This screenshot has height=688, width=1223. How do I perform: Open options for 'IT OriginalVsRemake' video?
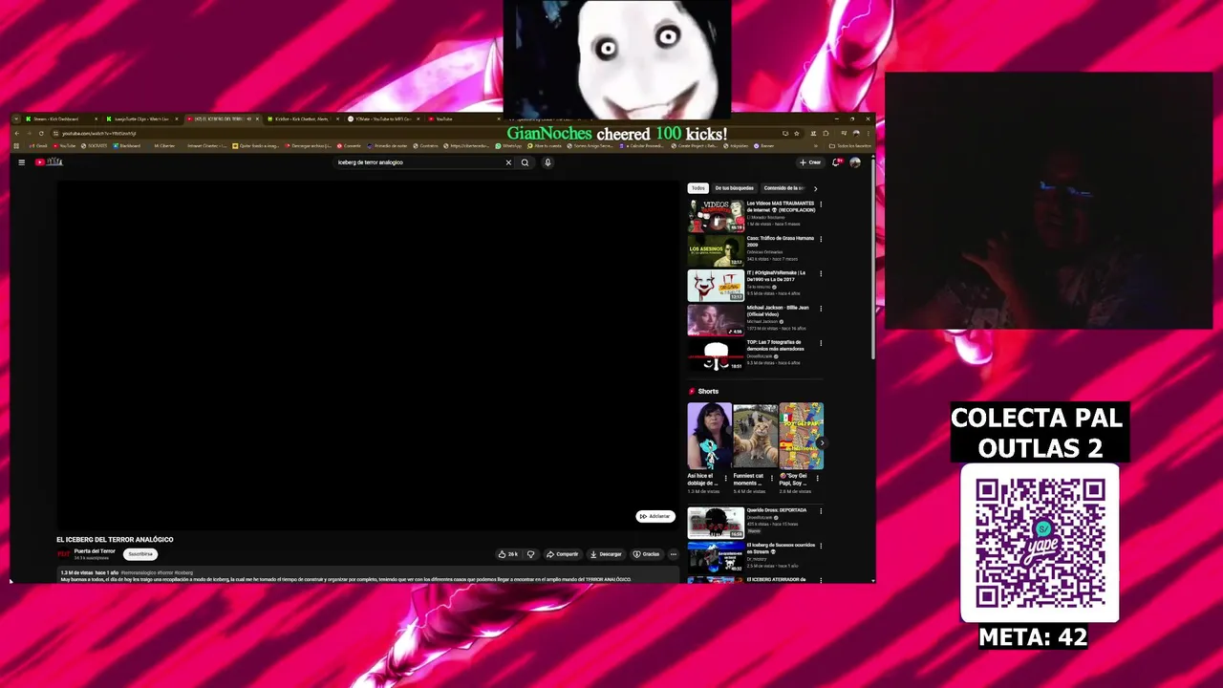(x=821, y=273)
